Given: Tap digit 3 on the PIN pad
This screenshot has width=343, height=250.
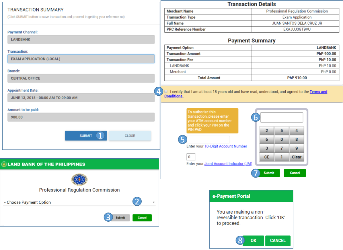Looking at the screenshot, I should point(267,148).
